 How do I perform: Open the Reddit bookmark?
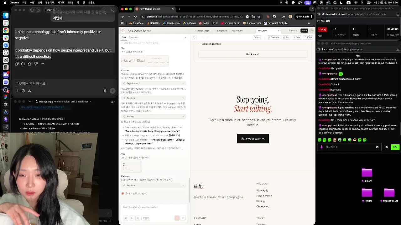pyautogui.click(x=204, y=23)
